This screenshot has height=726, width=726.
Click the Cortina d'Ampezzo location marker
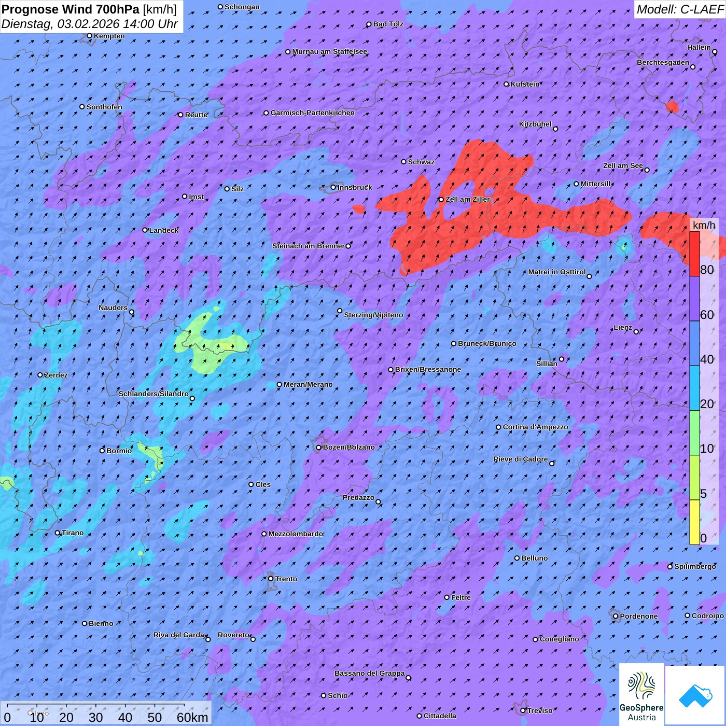(499, 427)
